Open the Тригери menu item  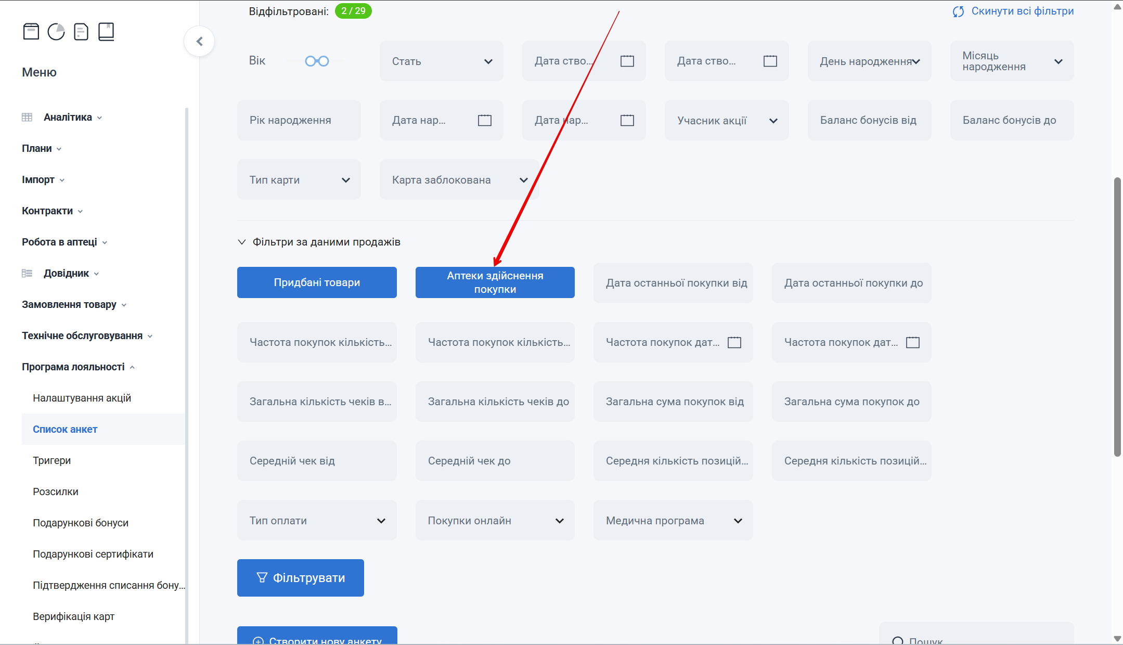[51, 460]
